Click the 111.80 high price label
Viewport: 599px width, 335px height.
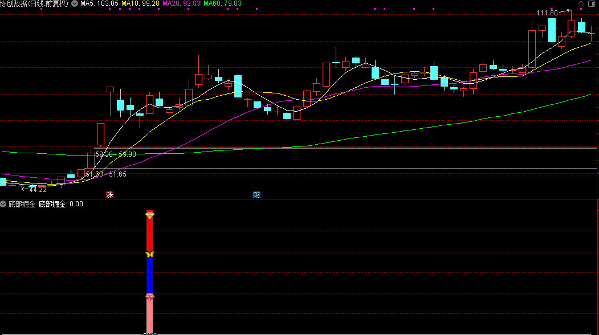[x=547, y=13]
